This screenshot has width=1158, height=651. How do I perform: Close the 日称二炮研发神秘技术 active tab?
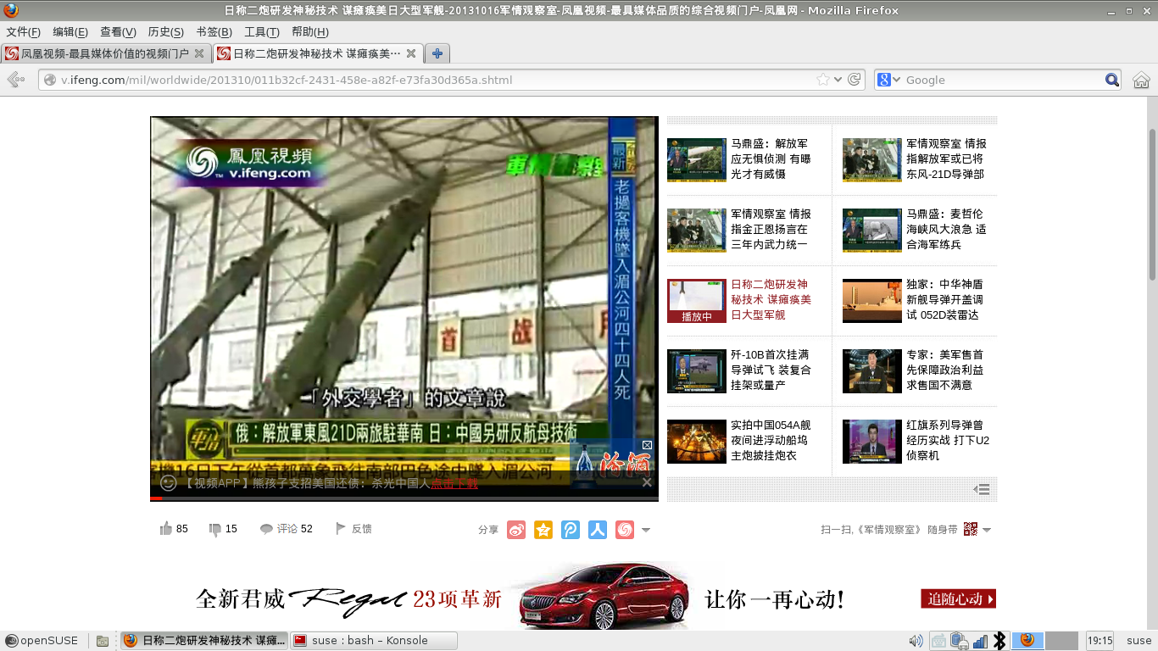click(x=411, y=53)
